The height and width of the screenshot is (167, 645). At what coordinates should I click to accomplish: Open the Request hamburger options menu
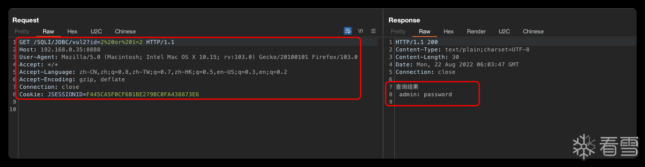pyautogui.click(x=373, y=31)
